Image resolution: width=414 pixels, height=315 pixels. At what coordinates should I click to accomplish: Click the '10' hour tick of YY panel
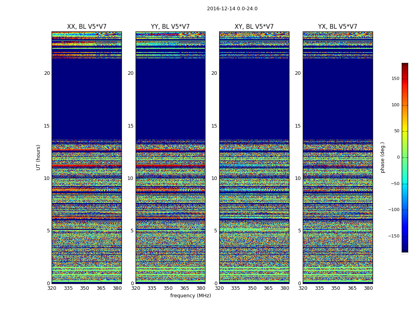point(131,178)
